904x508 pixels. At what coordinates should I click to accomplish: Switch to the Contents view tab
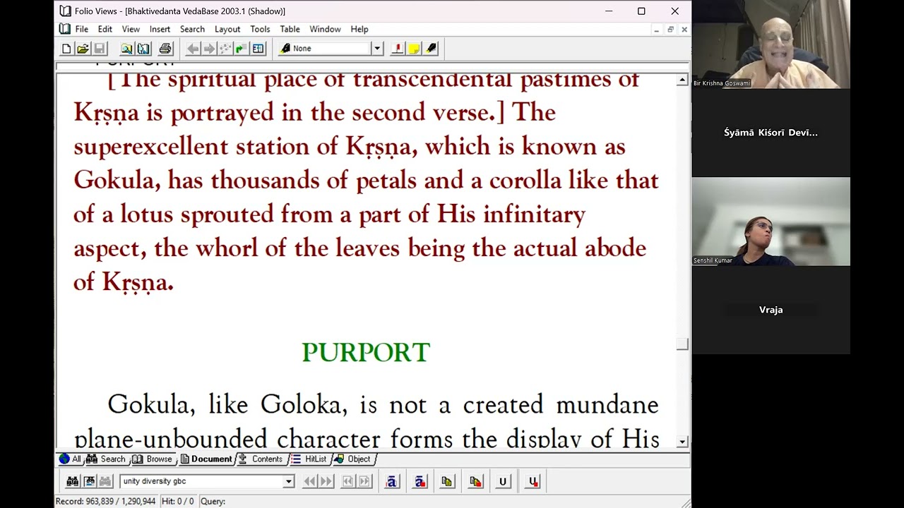click(x=261, y=459)
